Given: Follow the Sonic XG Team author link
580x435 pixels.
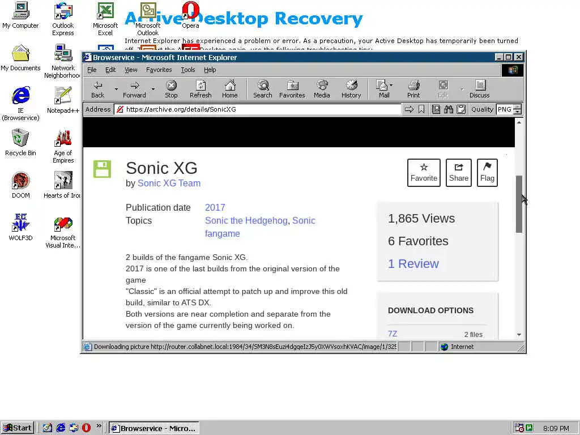Looking at the screenshot, I should pos(169,183).
